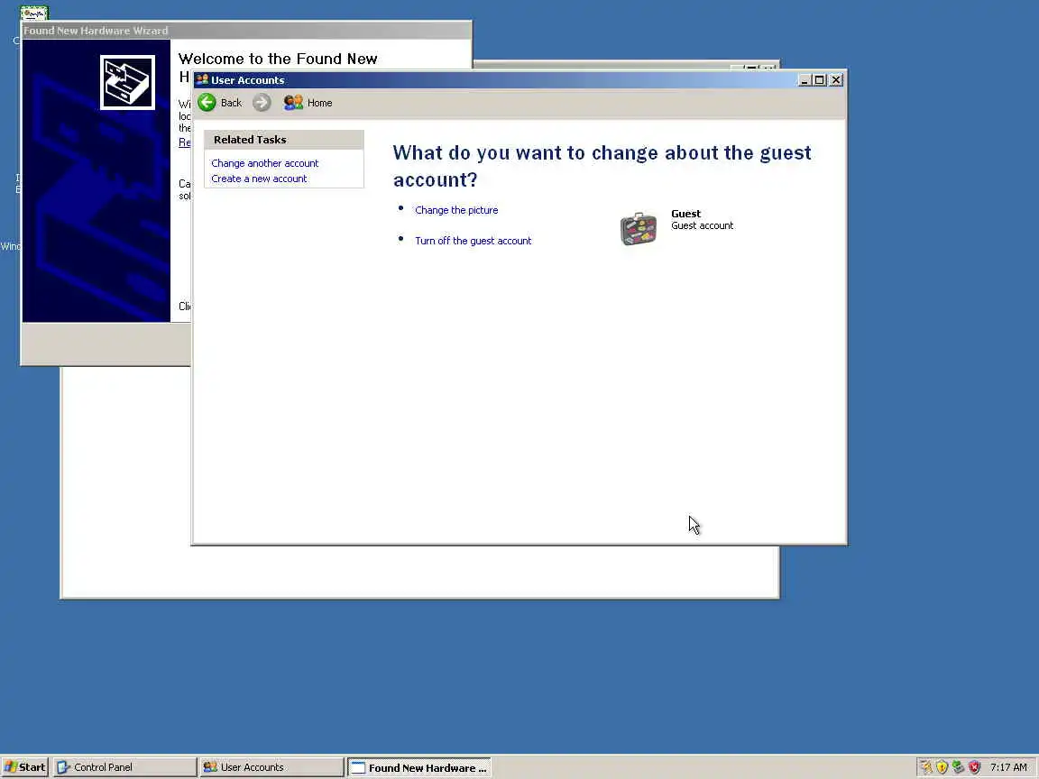The height and width of the screenshot is (779, 1039).
Task: Click the User Accounts title bar icon
Action: pos(202,80)
